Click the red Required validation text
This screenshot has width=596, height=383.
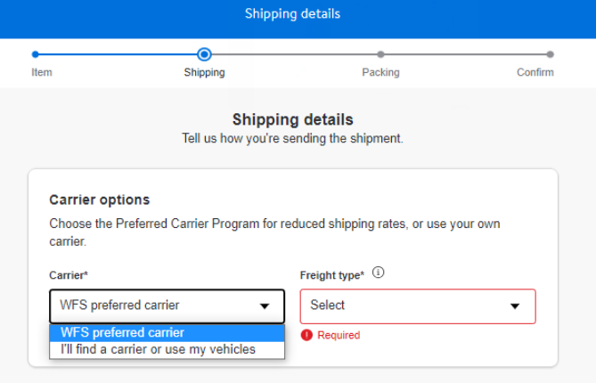click(339, 336)
